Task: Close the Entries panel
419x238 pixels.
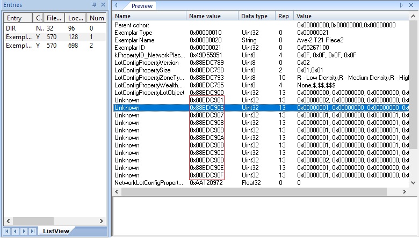Action: [x=103, y=5]
